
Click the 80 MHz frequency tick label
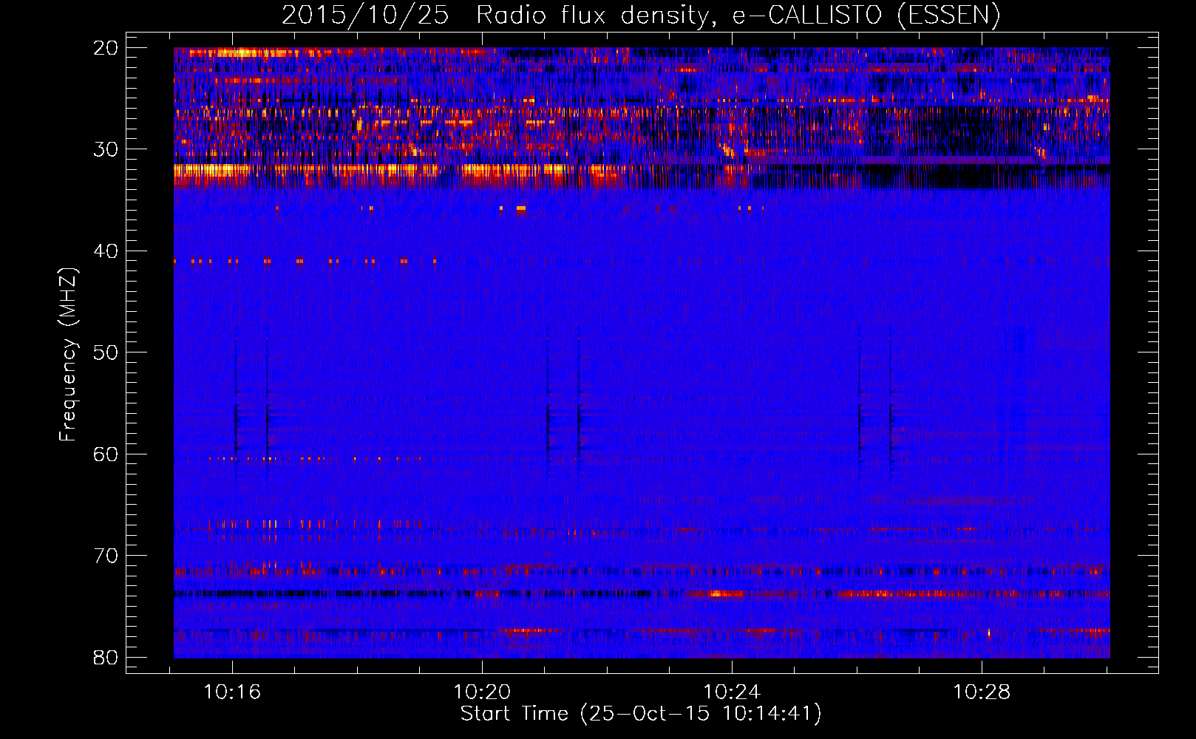pyautogui.click(x=106, y=658)
